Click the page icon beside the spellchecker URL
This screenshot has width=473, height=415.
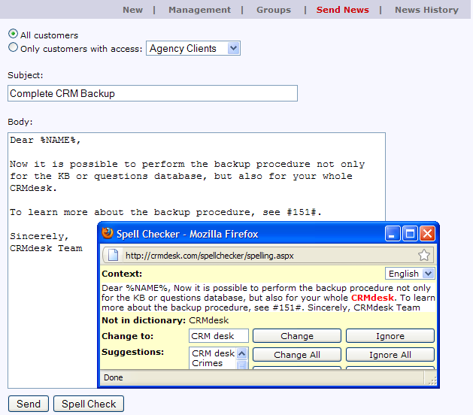point(113,255)
